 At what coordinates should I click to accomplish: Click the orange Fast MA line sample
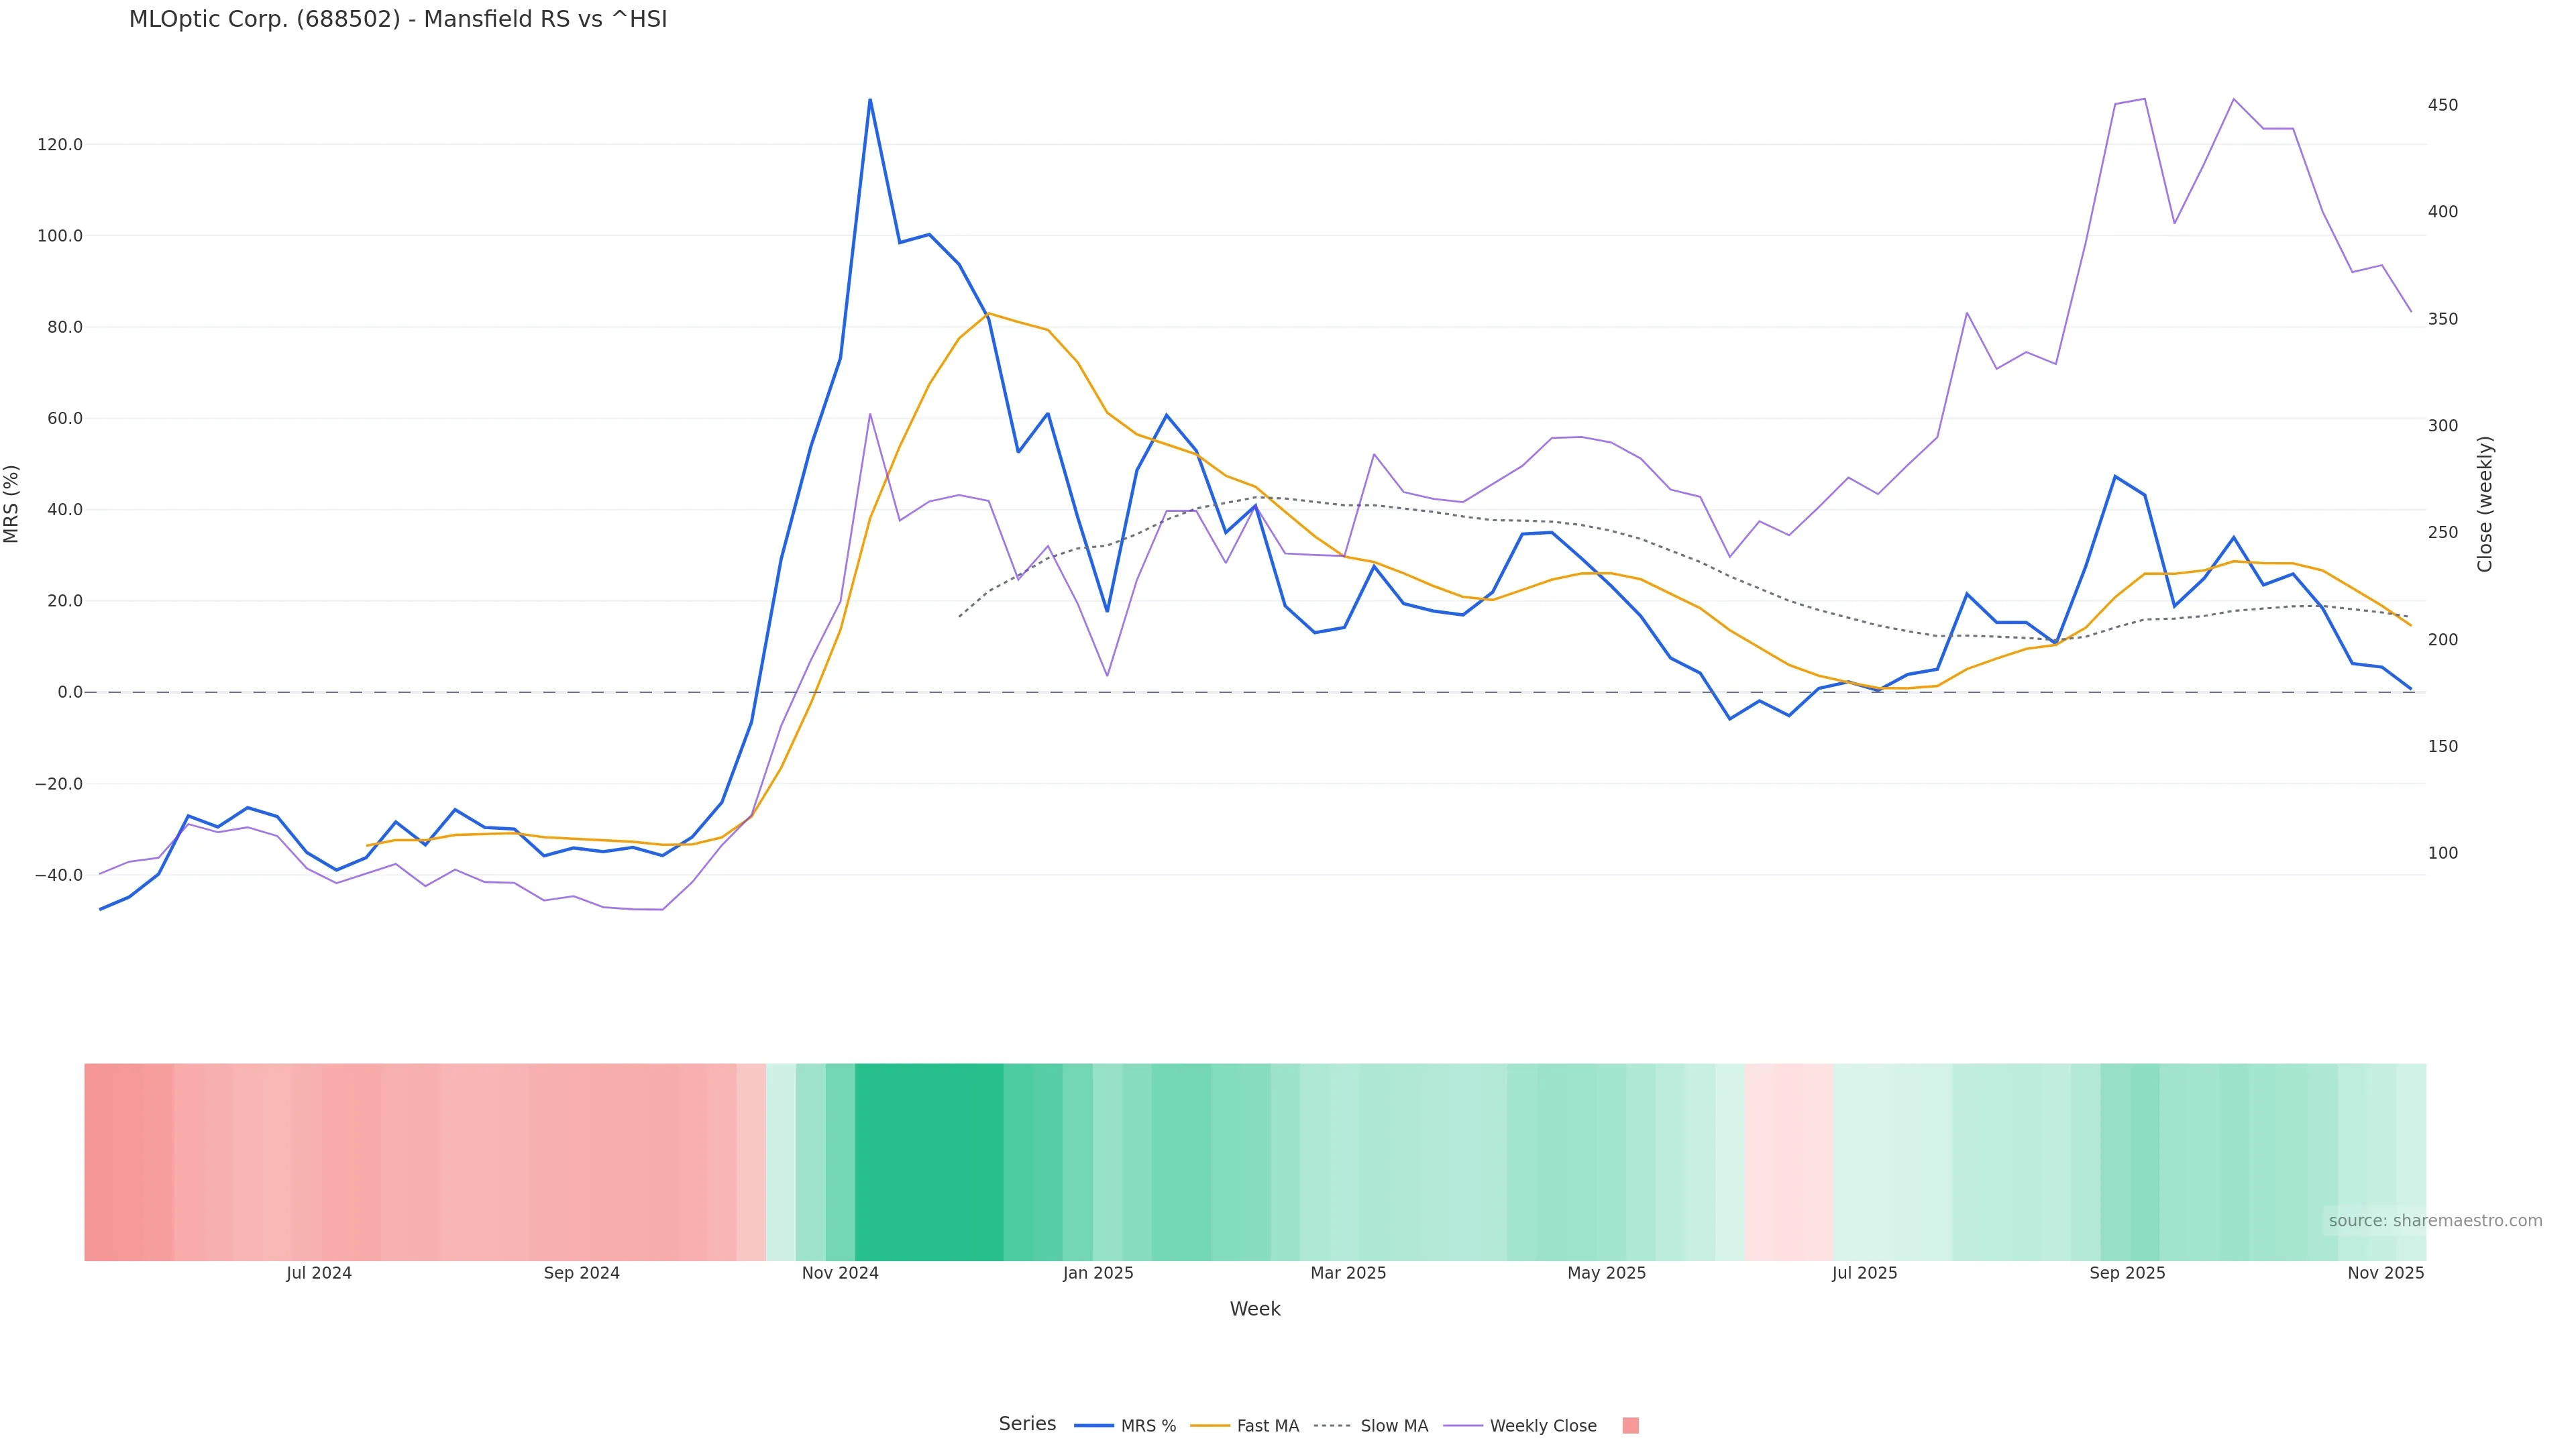[x=1210, y=1426]
